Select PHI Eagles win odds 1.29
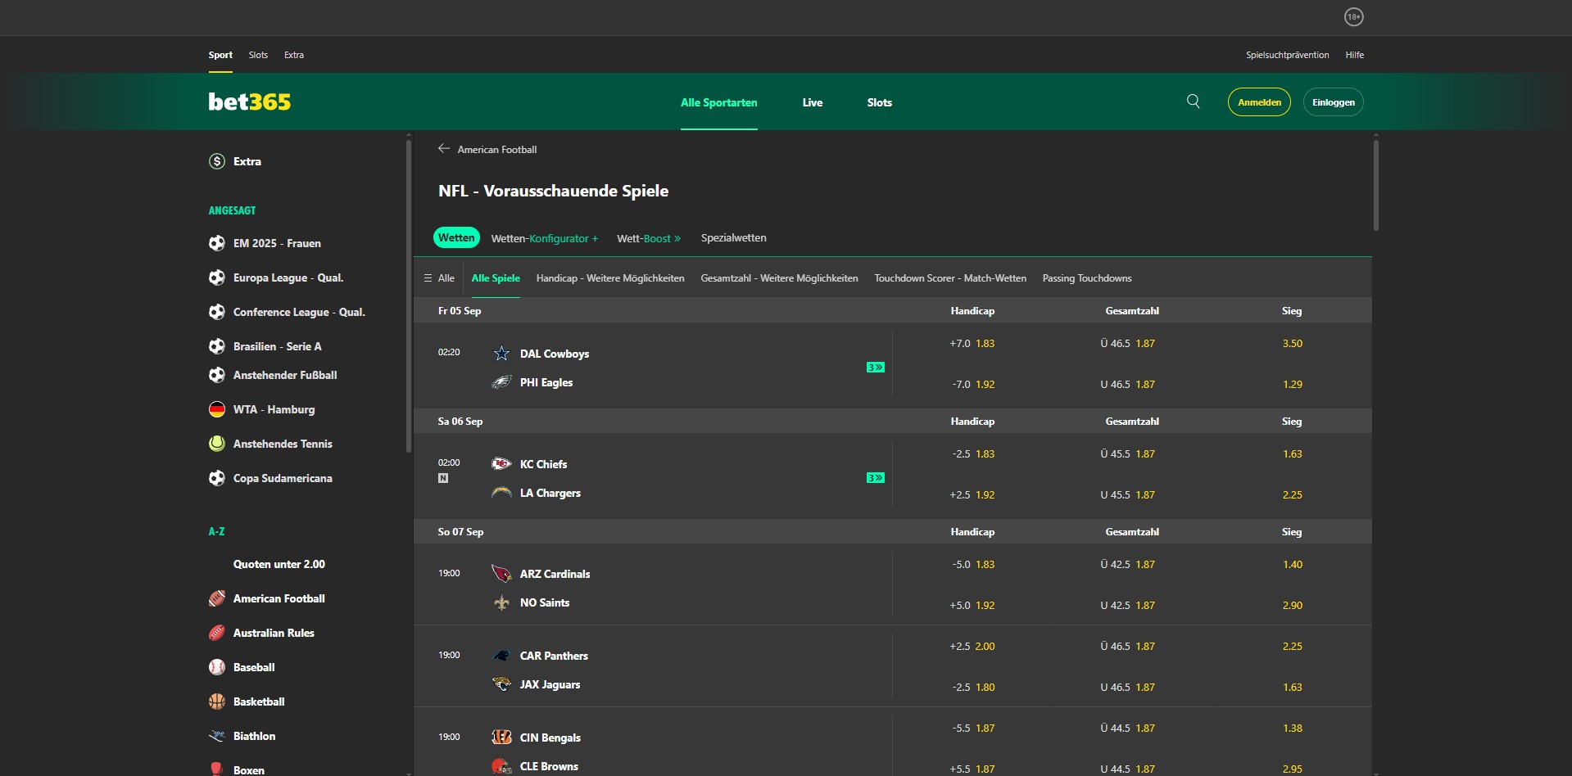The height and width of the screenshot is (776, 1572). [1292, 384]
